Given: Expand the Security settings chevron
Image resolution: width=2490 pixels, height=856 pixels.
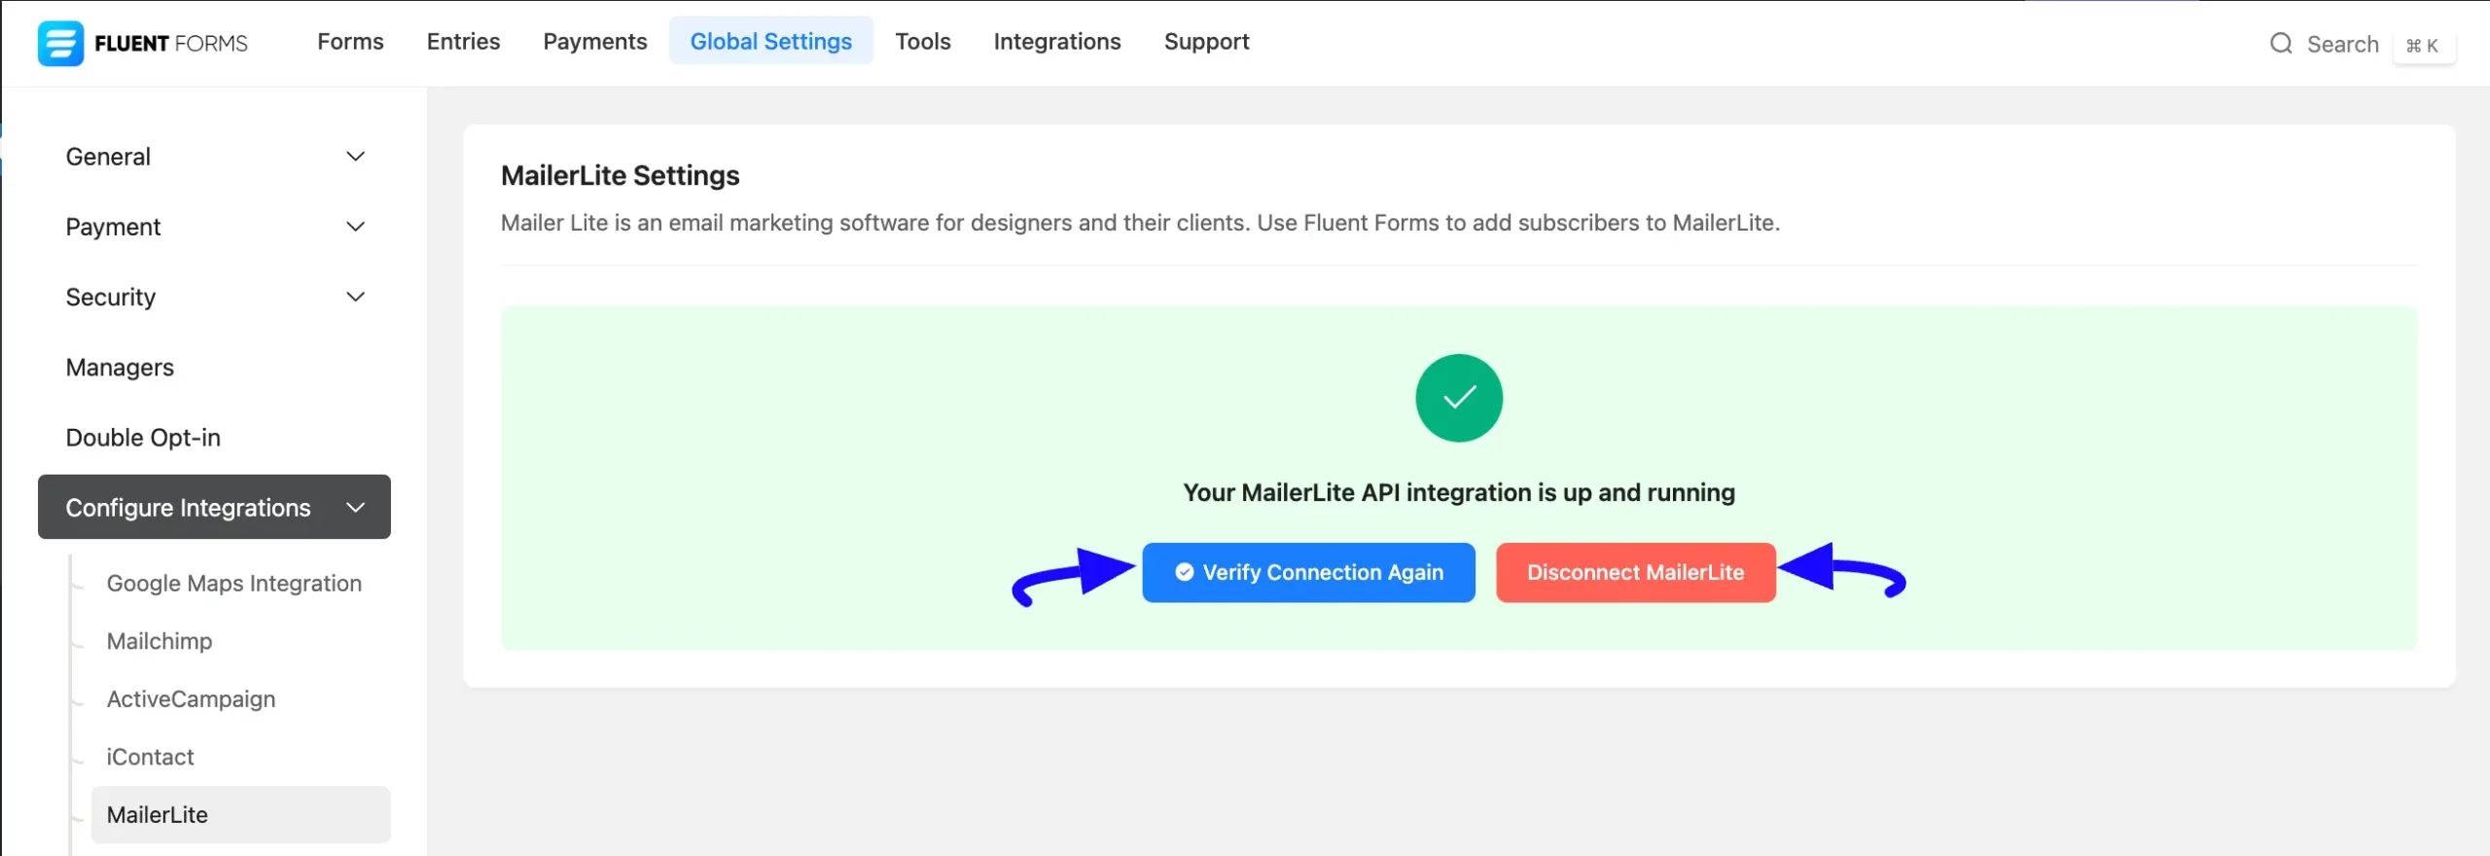Looking at the screenshot, I should coord(355,297).
